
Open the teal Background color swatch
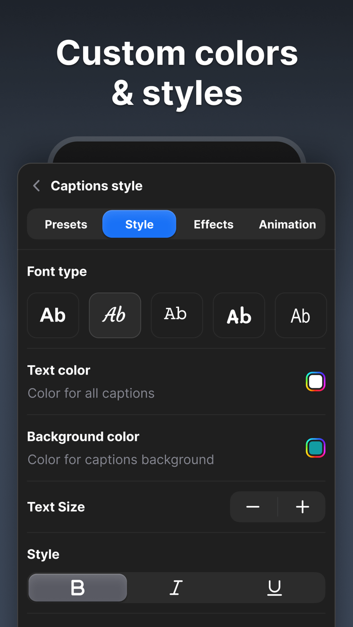[316, 448]
